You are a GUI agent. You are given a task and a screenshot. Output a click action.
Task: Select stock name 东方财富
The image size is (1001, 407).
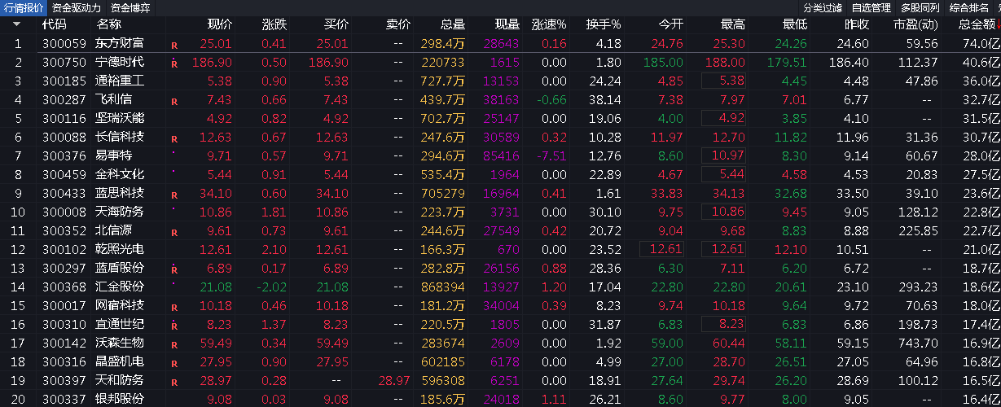tap(120, 43)
